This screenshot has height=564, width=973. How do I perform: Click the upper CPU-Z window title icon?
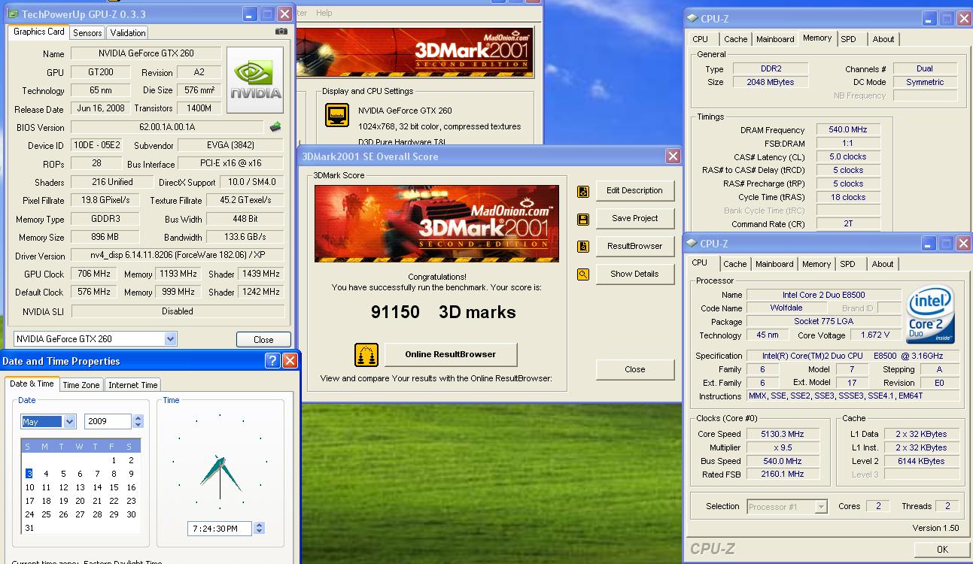(x=692, y=19)
